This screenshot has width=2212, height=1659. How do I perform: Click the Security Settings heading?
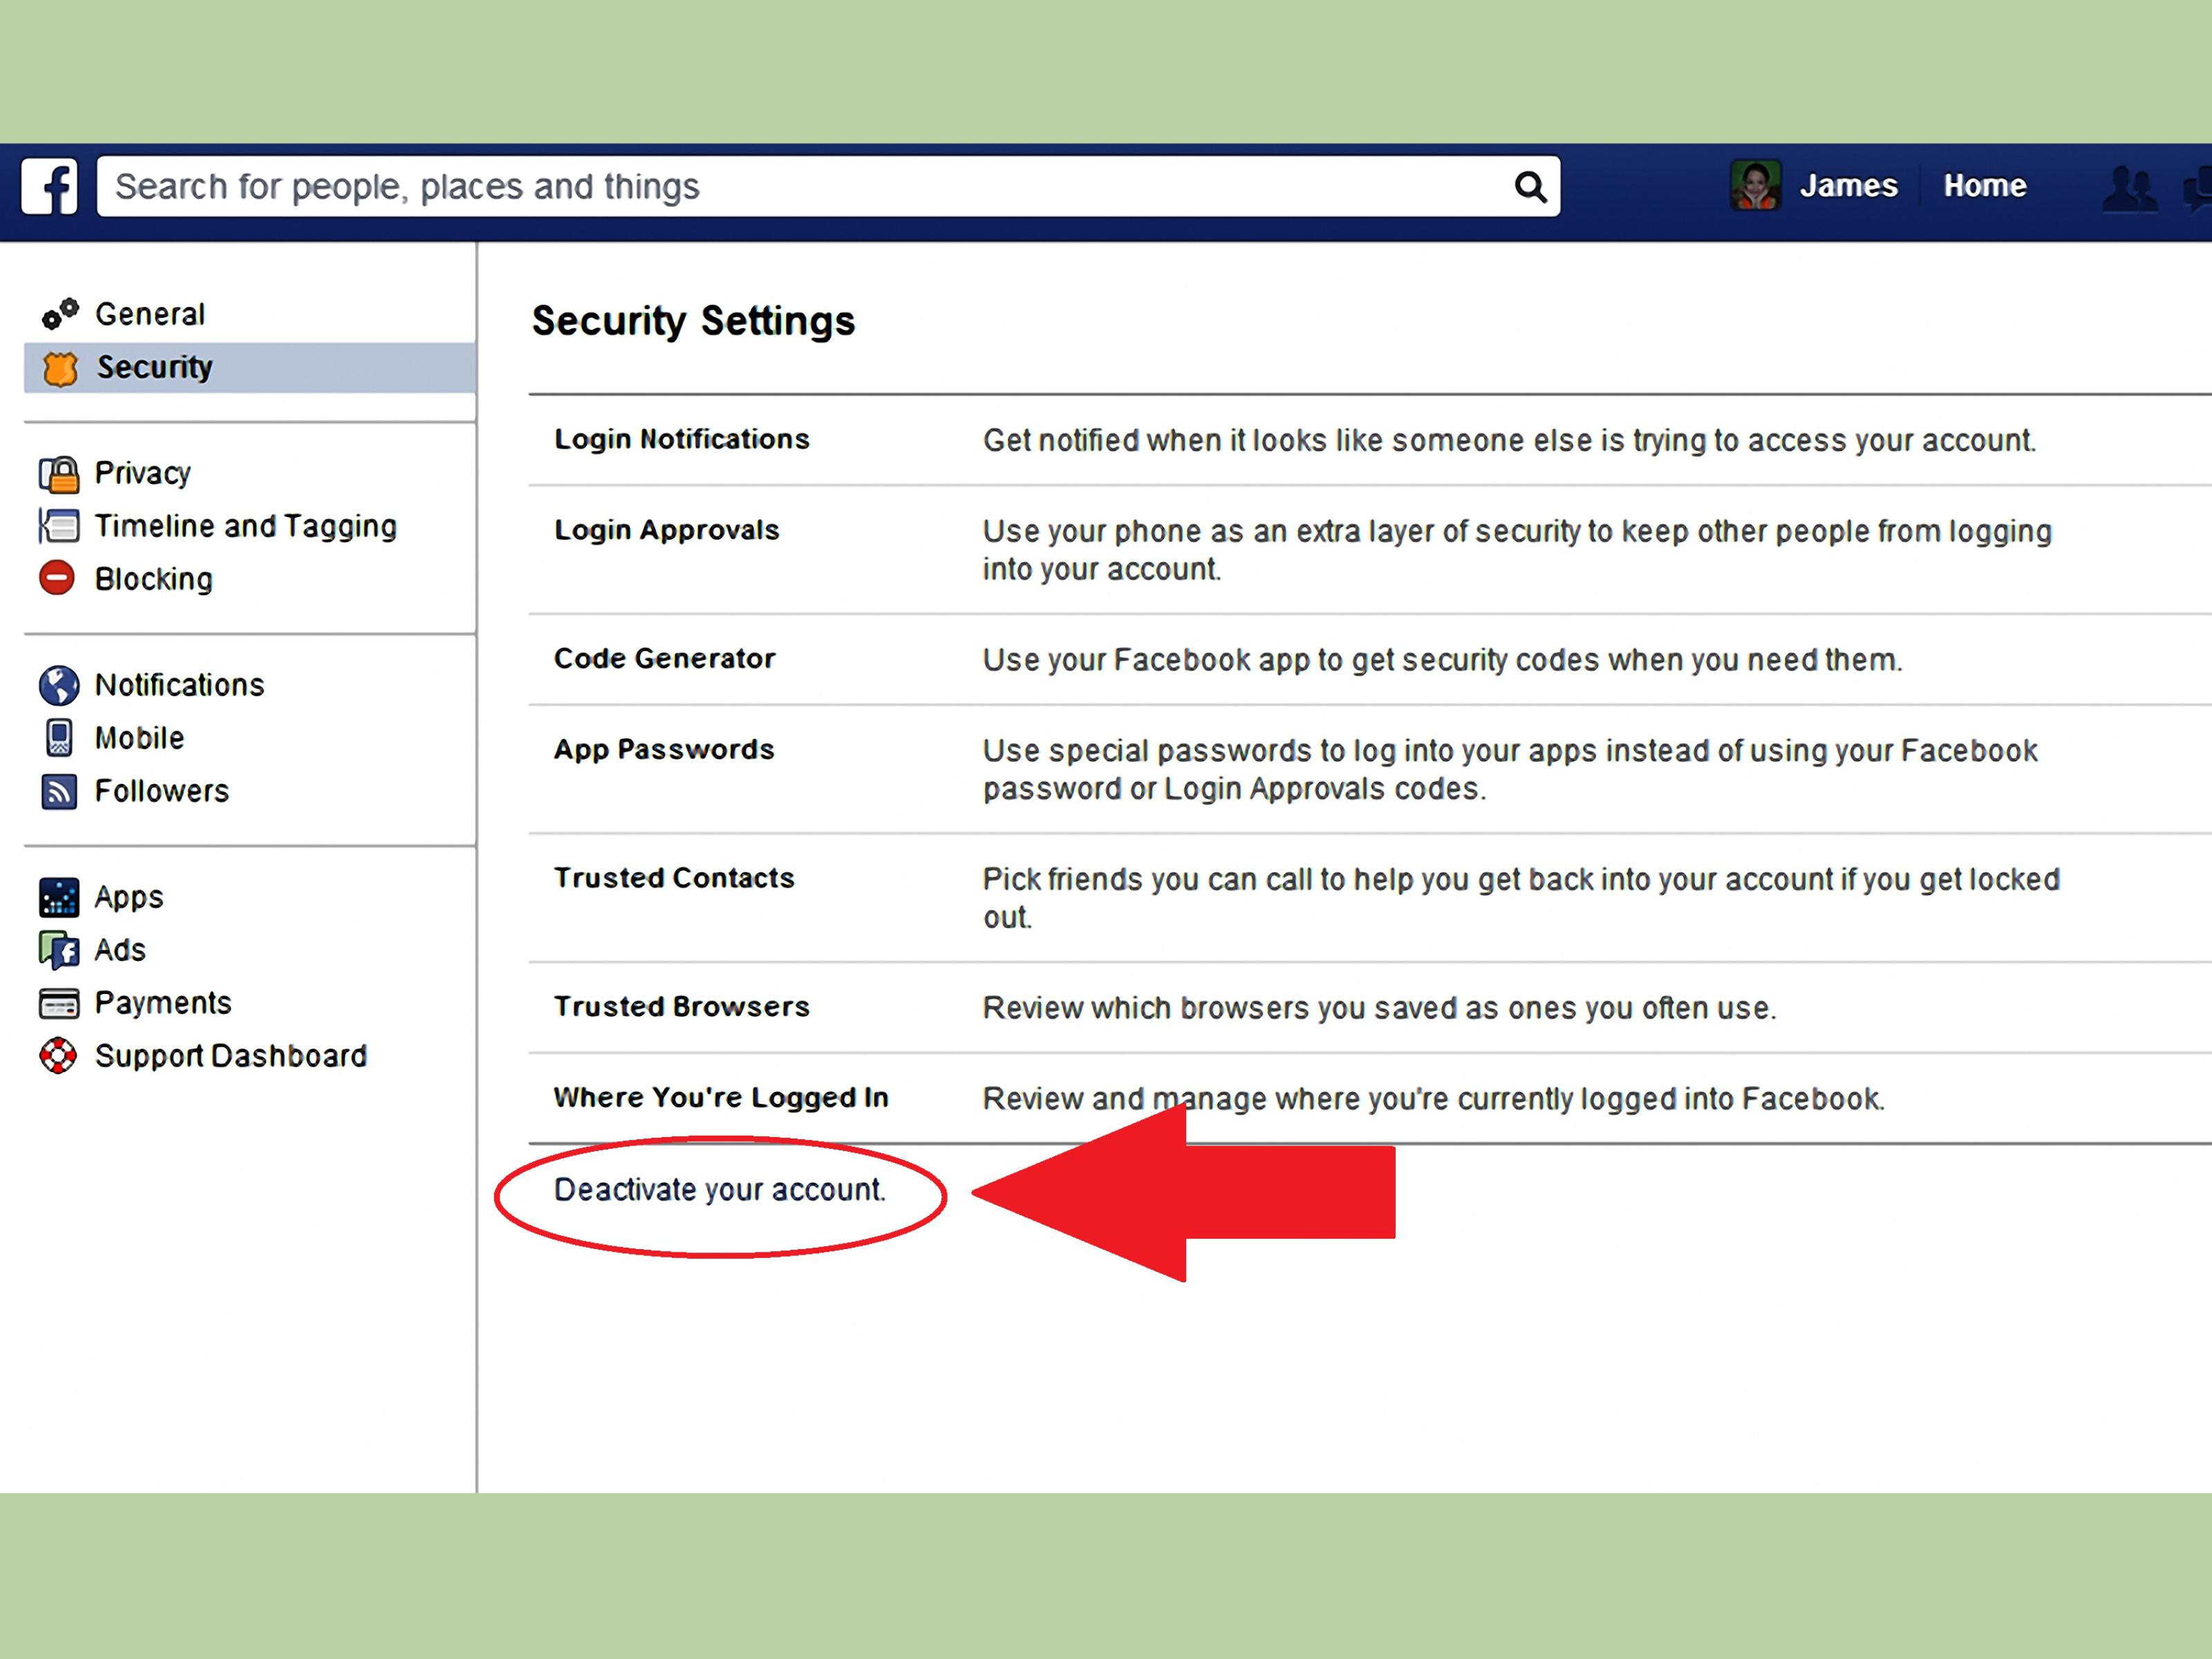click(693, 322)
